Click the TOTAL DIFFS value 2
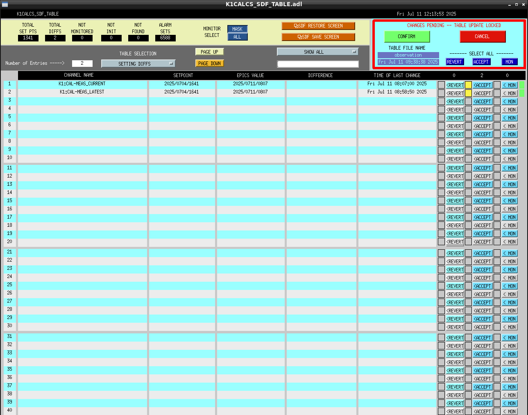Image resolution: width=528 pixels, height=415 pixels. [x=55, y=38]
